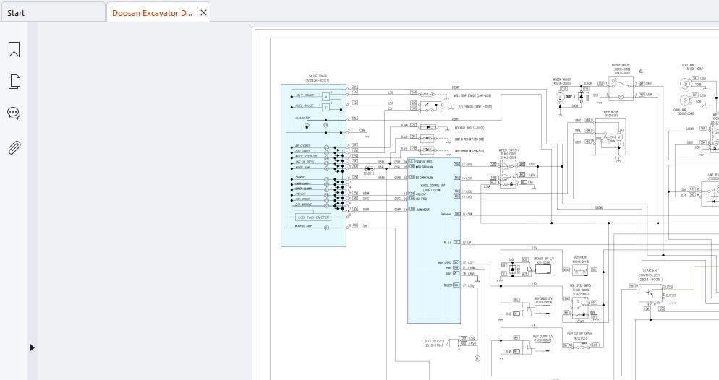The image size is (719, 380).
Task: Click the PILOT BUZZER label
Action: (x=433, y=341)
